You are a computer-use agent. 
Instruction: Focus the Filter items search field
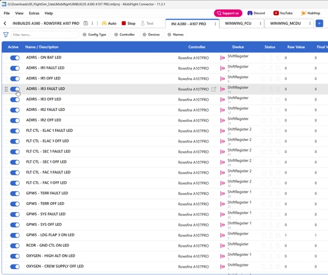point(45,35)
